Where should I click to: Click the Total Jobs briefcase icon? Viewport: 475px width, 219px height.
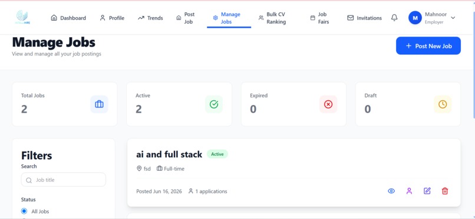coord(99,104)
